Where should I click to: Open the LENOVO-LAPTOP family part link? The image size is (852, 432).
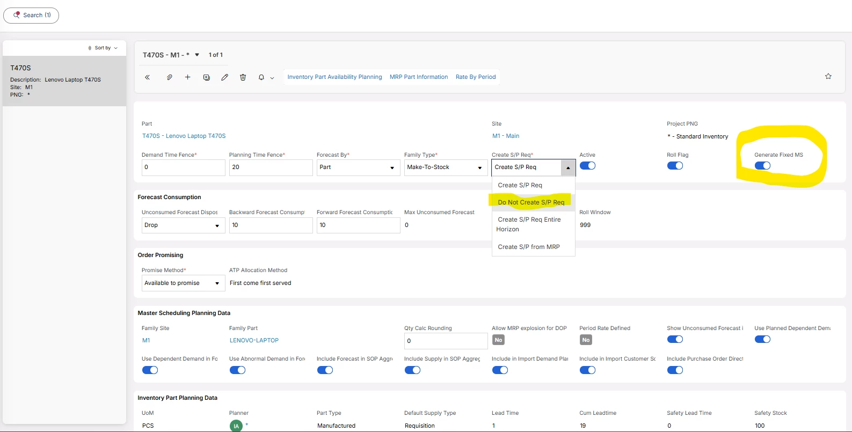pos(254,340)
